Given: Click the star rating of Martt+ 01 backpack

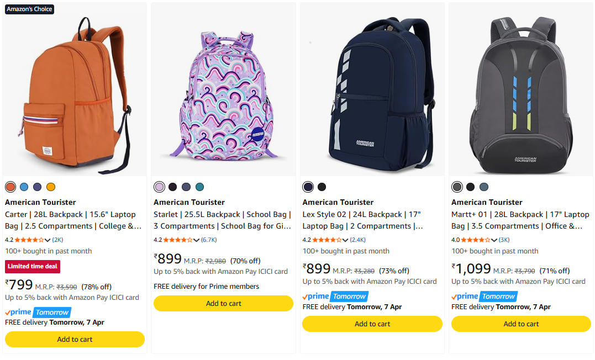Looking at the screenshot, I should click(x=476, y=240).
